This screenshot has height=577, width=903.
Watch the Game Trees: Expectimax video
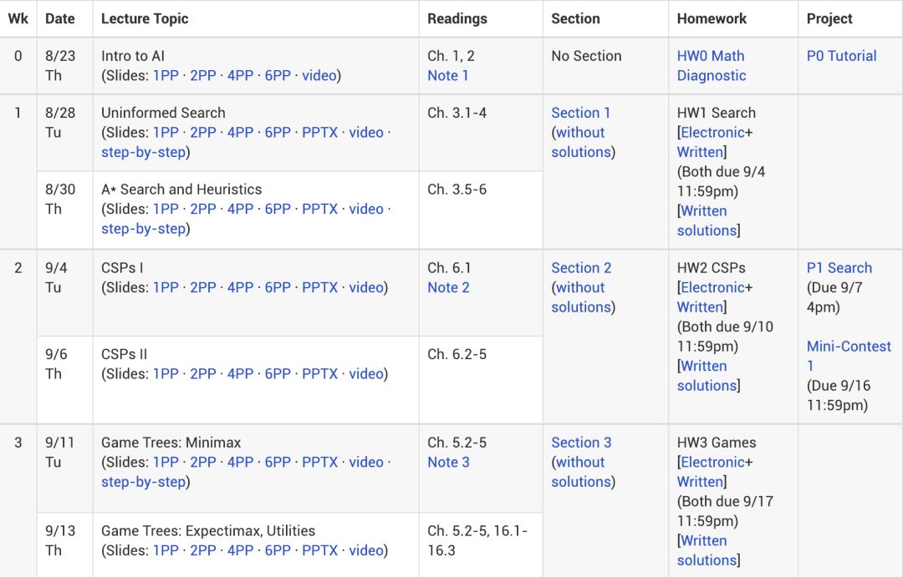[x=366, y=550]
